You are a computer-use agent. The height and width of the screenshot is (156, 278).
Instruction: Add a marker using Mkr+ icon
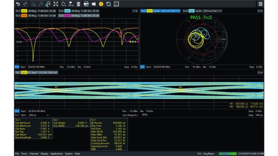point(71,4)
